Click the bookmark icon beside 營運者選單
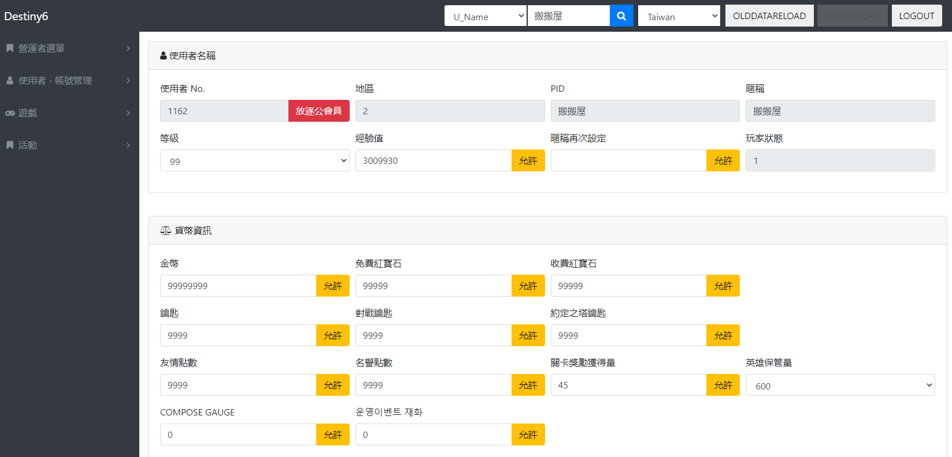This screenshot has height=457, width=952. [10, 48]
